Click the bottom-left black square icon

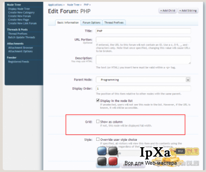tap(102, 161)
